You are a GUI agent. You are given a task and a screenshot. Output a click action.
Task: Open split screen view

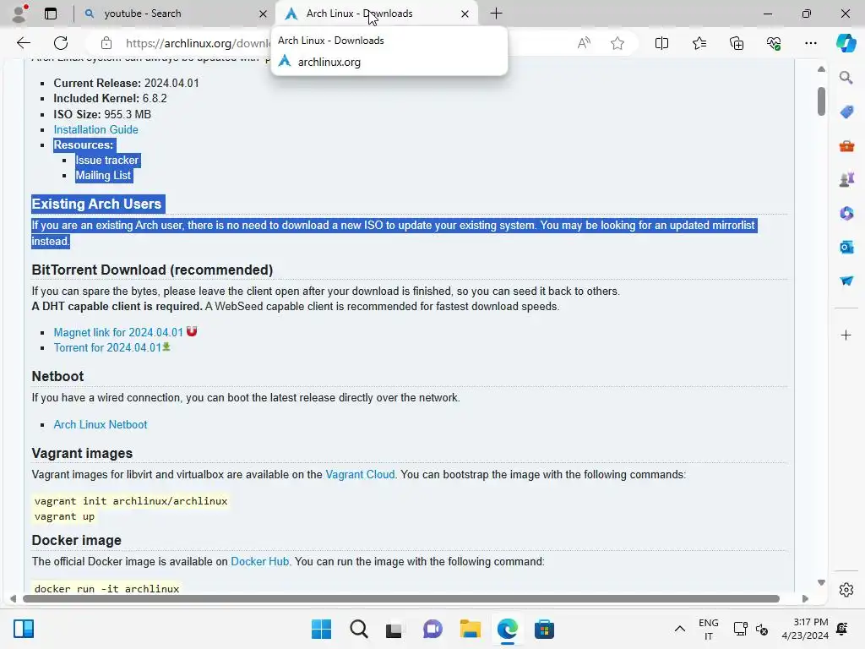[x=661, y=43]
